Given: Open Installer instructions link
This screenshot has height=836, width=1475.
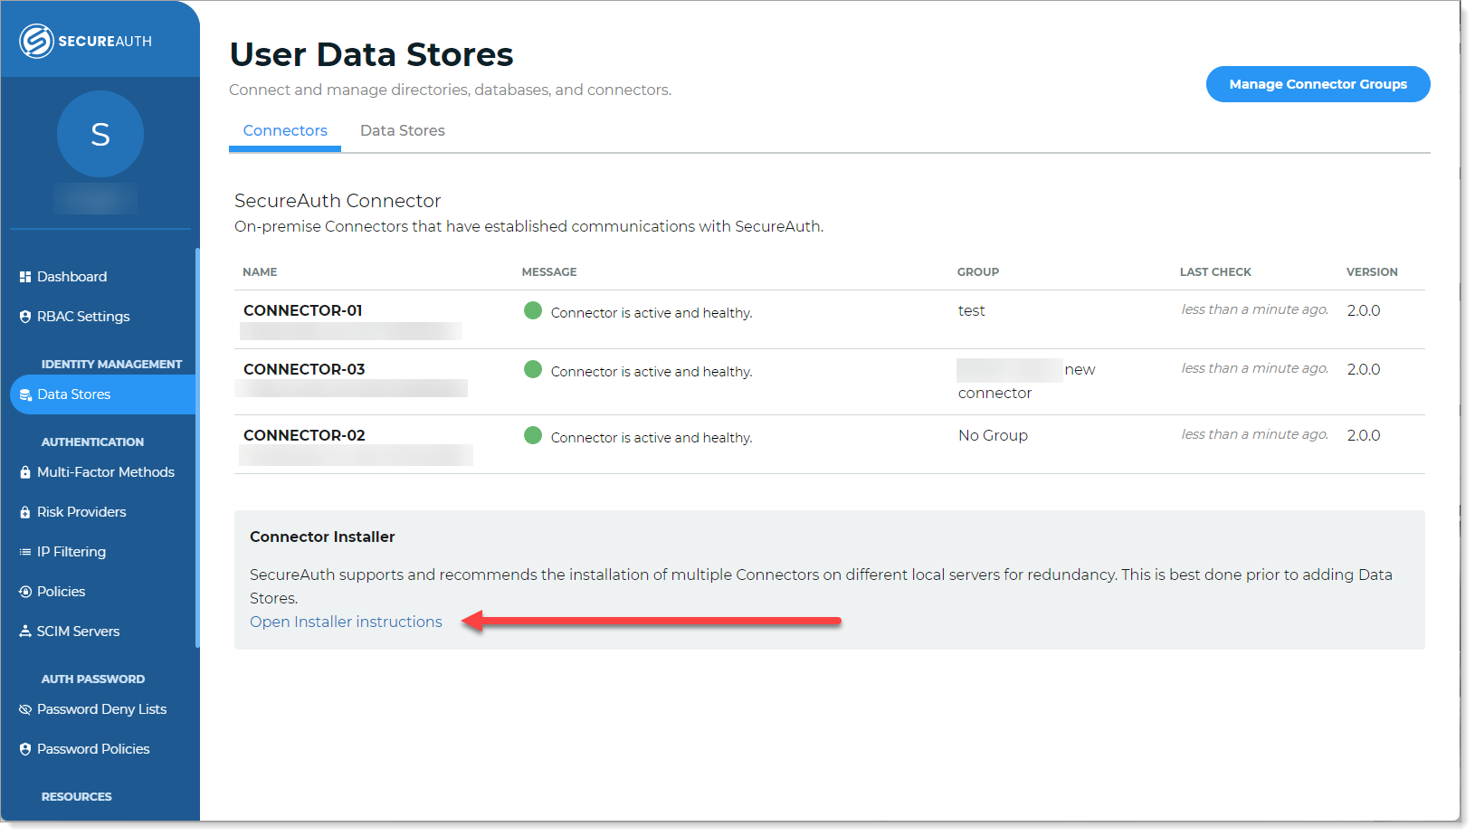Looking at the screenshot, I should [x=346, y=622].
